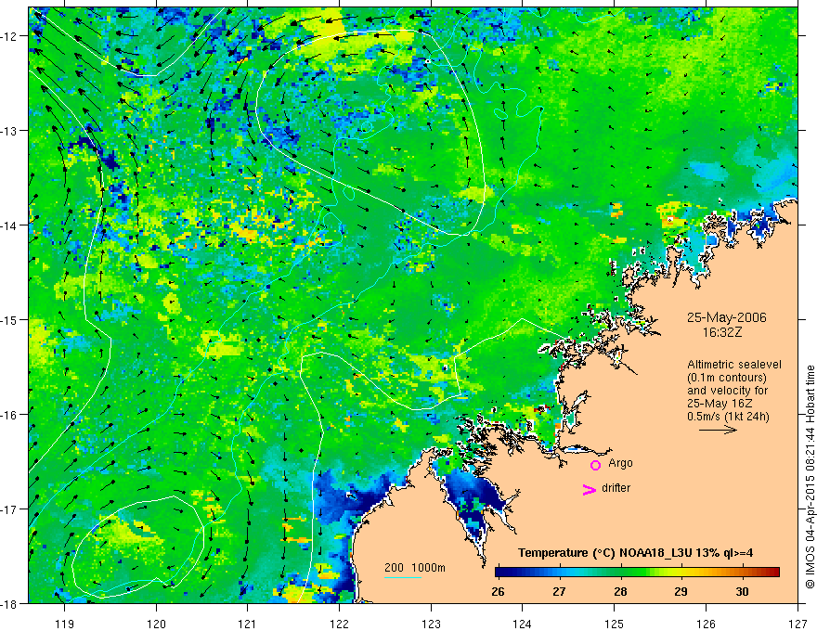Click the '(0.1m contours)' text
This screenshot has height=631, width=817.
click(x=727, y=378)
